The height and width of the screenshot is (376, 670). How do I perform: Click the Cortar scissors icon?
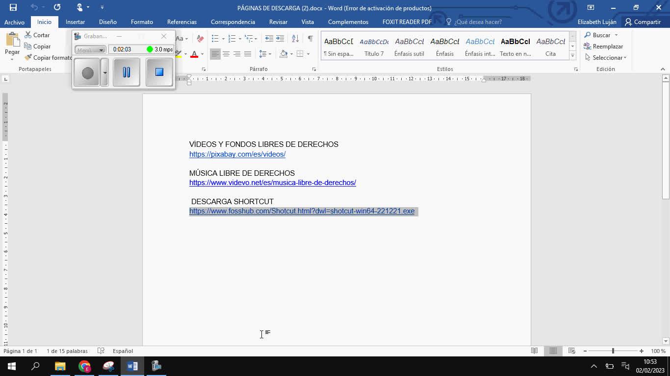(28, 35)
